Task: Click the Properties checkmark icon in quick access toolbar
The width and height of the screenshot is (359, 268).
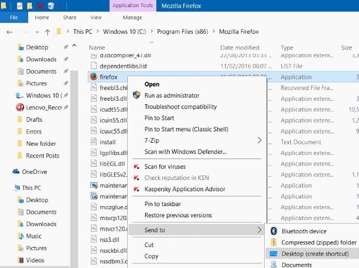Action: tap(19, 6)
